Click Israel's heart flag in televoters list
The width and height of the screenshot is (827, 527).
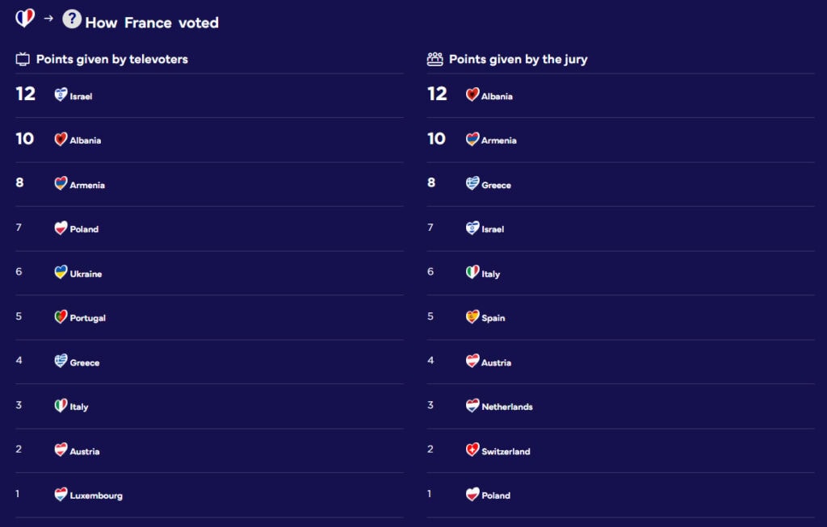(x=61, y=94)
